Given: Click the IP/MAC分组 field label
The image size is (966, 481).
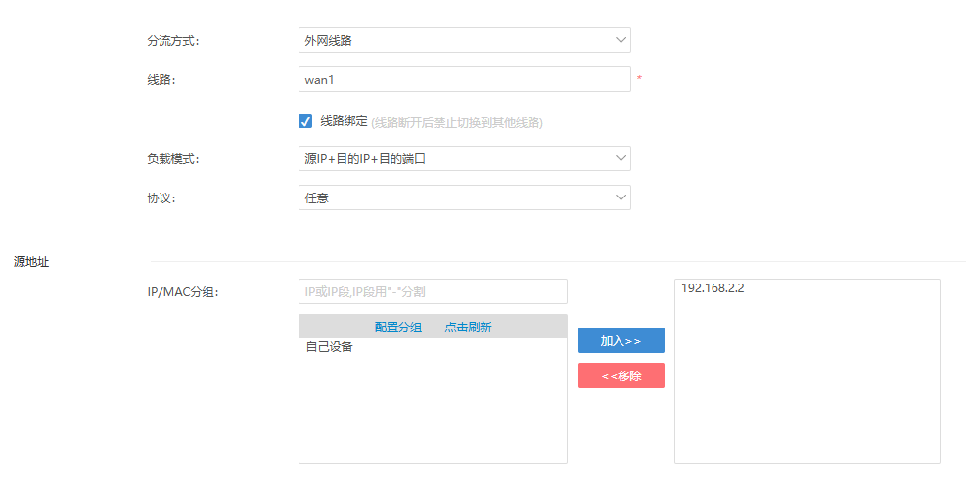Looking at the screenshot, I should [x=183, y=292].
